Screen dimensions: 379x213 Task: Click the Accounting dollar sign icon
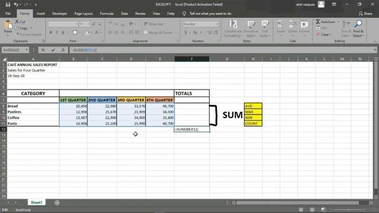[x=185, y=33]
